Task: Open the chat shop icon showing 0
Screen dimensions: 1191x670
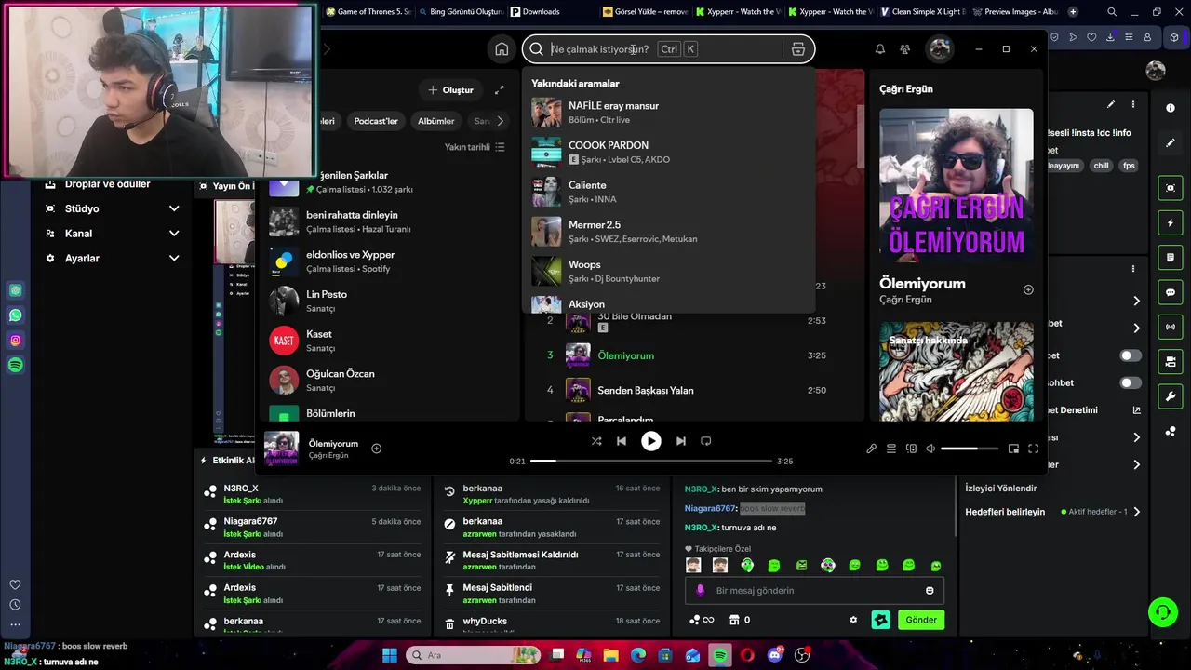Action: coord(740,620)
